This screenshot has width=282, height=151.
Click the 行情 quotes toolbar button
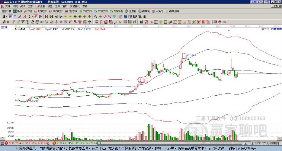[7, 11]
